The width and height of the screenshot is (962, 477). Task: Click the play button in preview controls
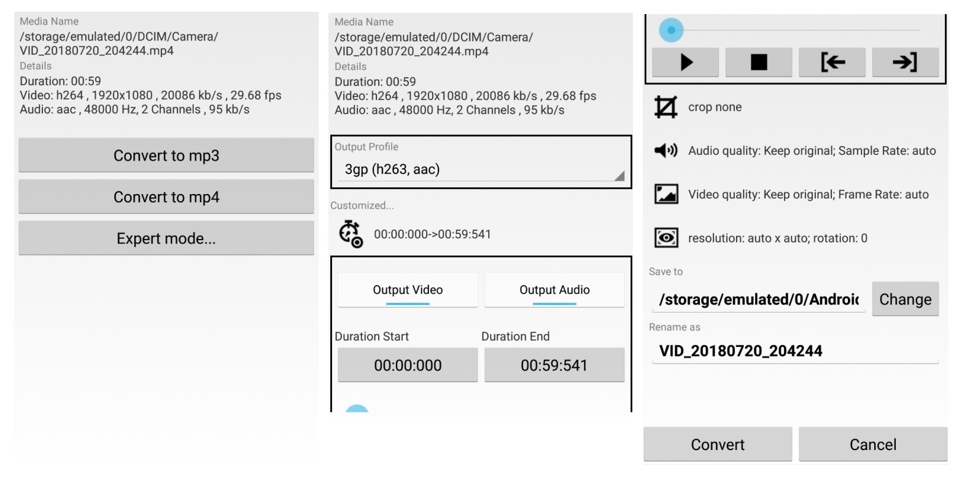(x=686, y=62)
